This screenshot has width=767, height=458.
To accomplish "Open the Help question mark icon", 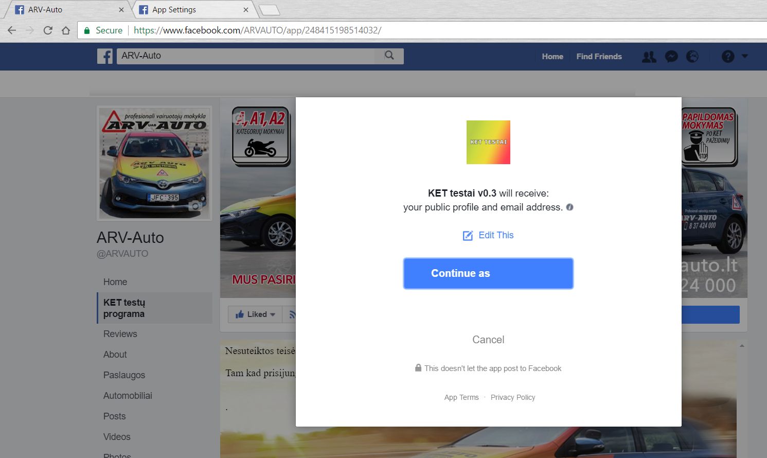I will tap(728, 57).
